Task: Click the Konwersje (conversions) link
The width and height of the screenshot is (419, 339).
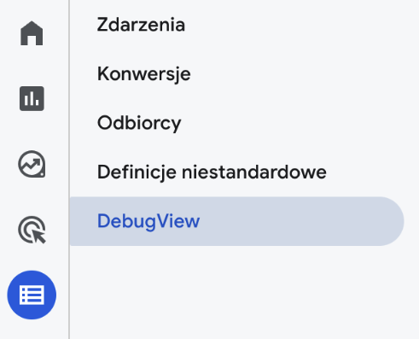Action: pos(144,74)
